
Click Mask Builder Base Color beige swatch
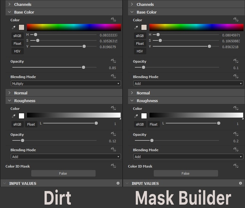pyautogui.click(x=144, y=27)
